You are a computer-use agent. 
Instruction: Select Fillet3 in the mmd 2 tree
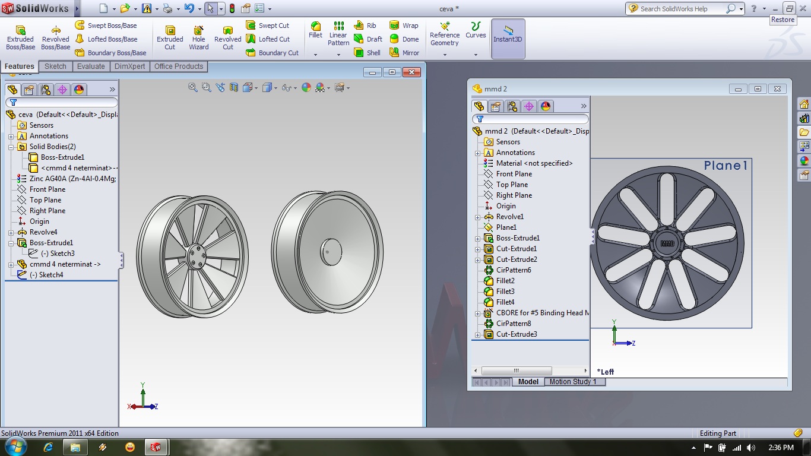pyautogui.click(x=505, y=292)
